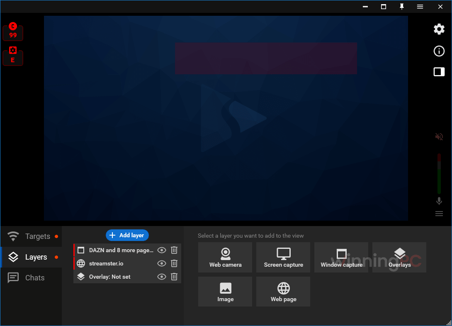This screenshot has width=452, height=326.
Task: Open the info circle icon
Action: [x=439, y=51]
